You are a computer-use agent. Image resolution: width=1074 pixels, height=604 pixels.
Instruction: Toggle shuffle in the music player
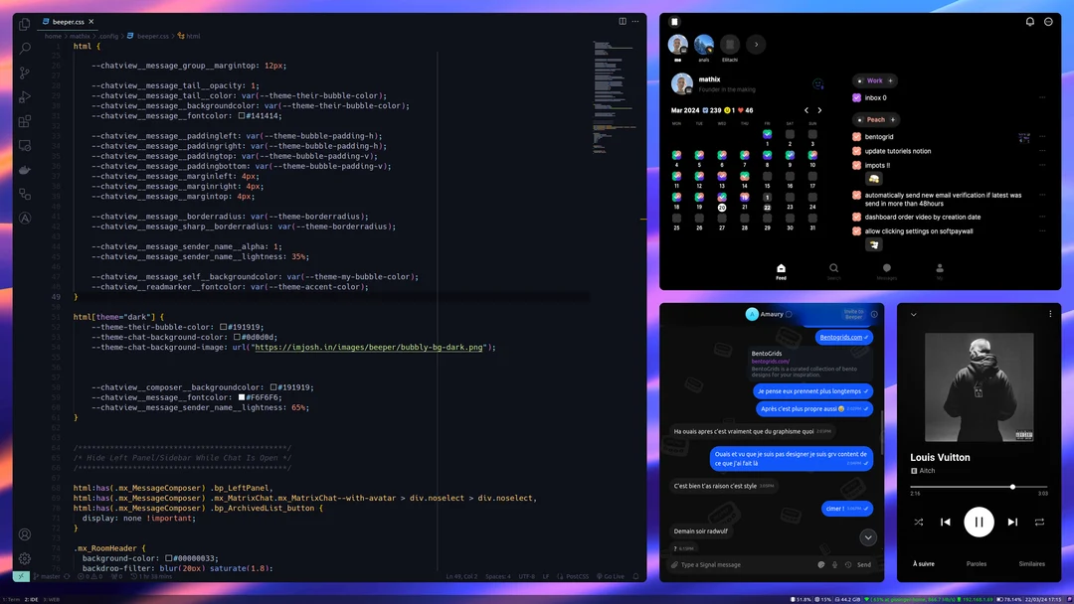(919, 522)
